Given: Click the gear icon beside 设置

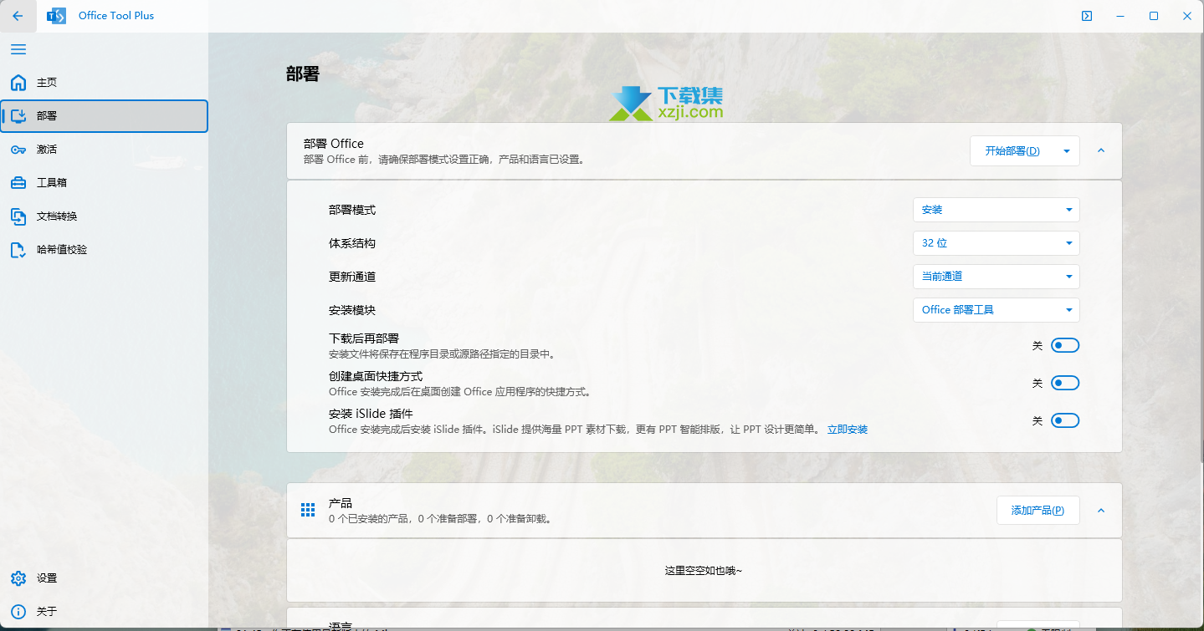Looking at the screenshot, I should pyautogui.click(x=18, y=578).
